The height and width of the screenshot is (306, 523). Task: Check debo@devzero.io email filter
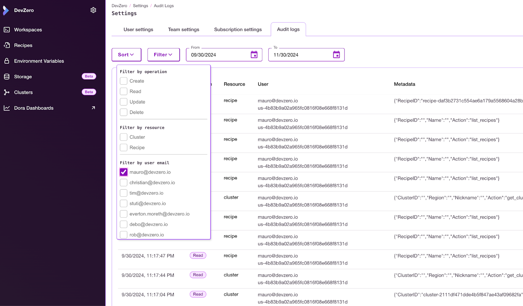point(124,224)
